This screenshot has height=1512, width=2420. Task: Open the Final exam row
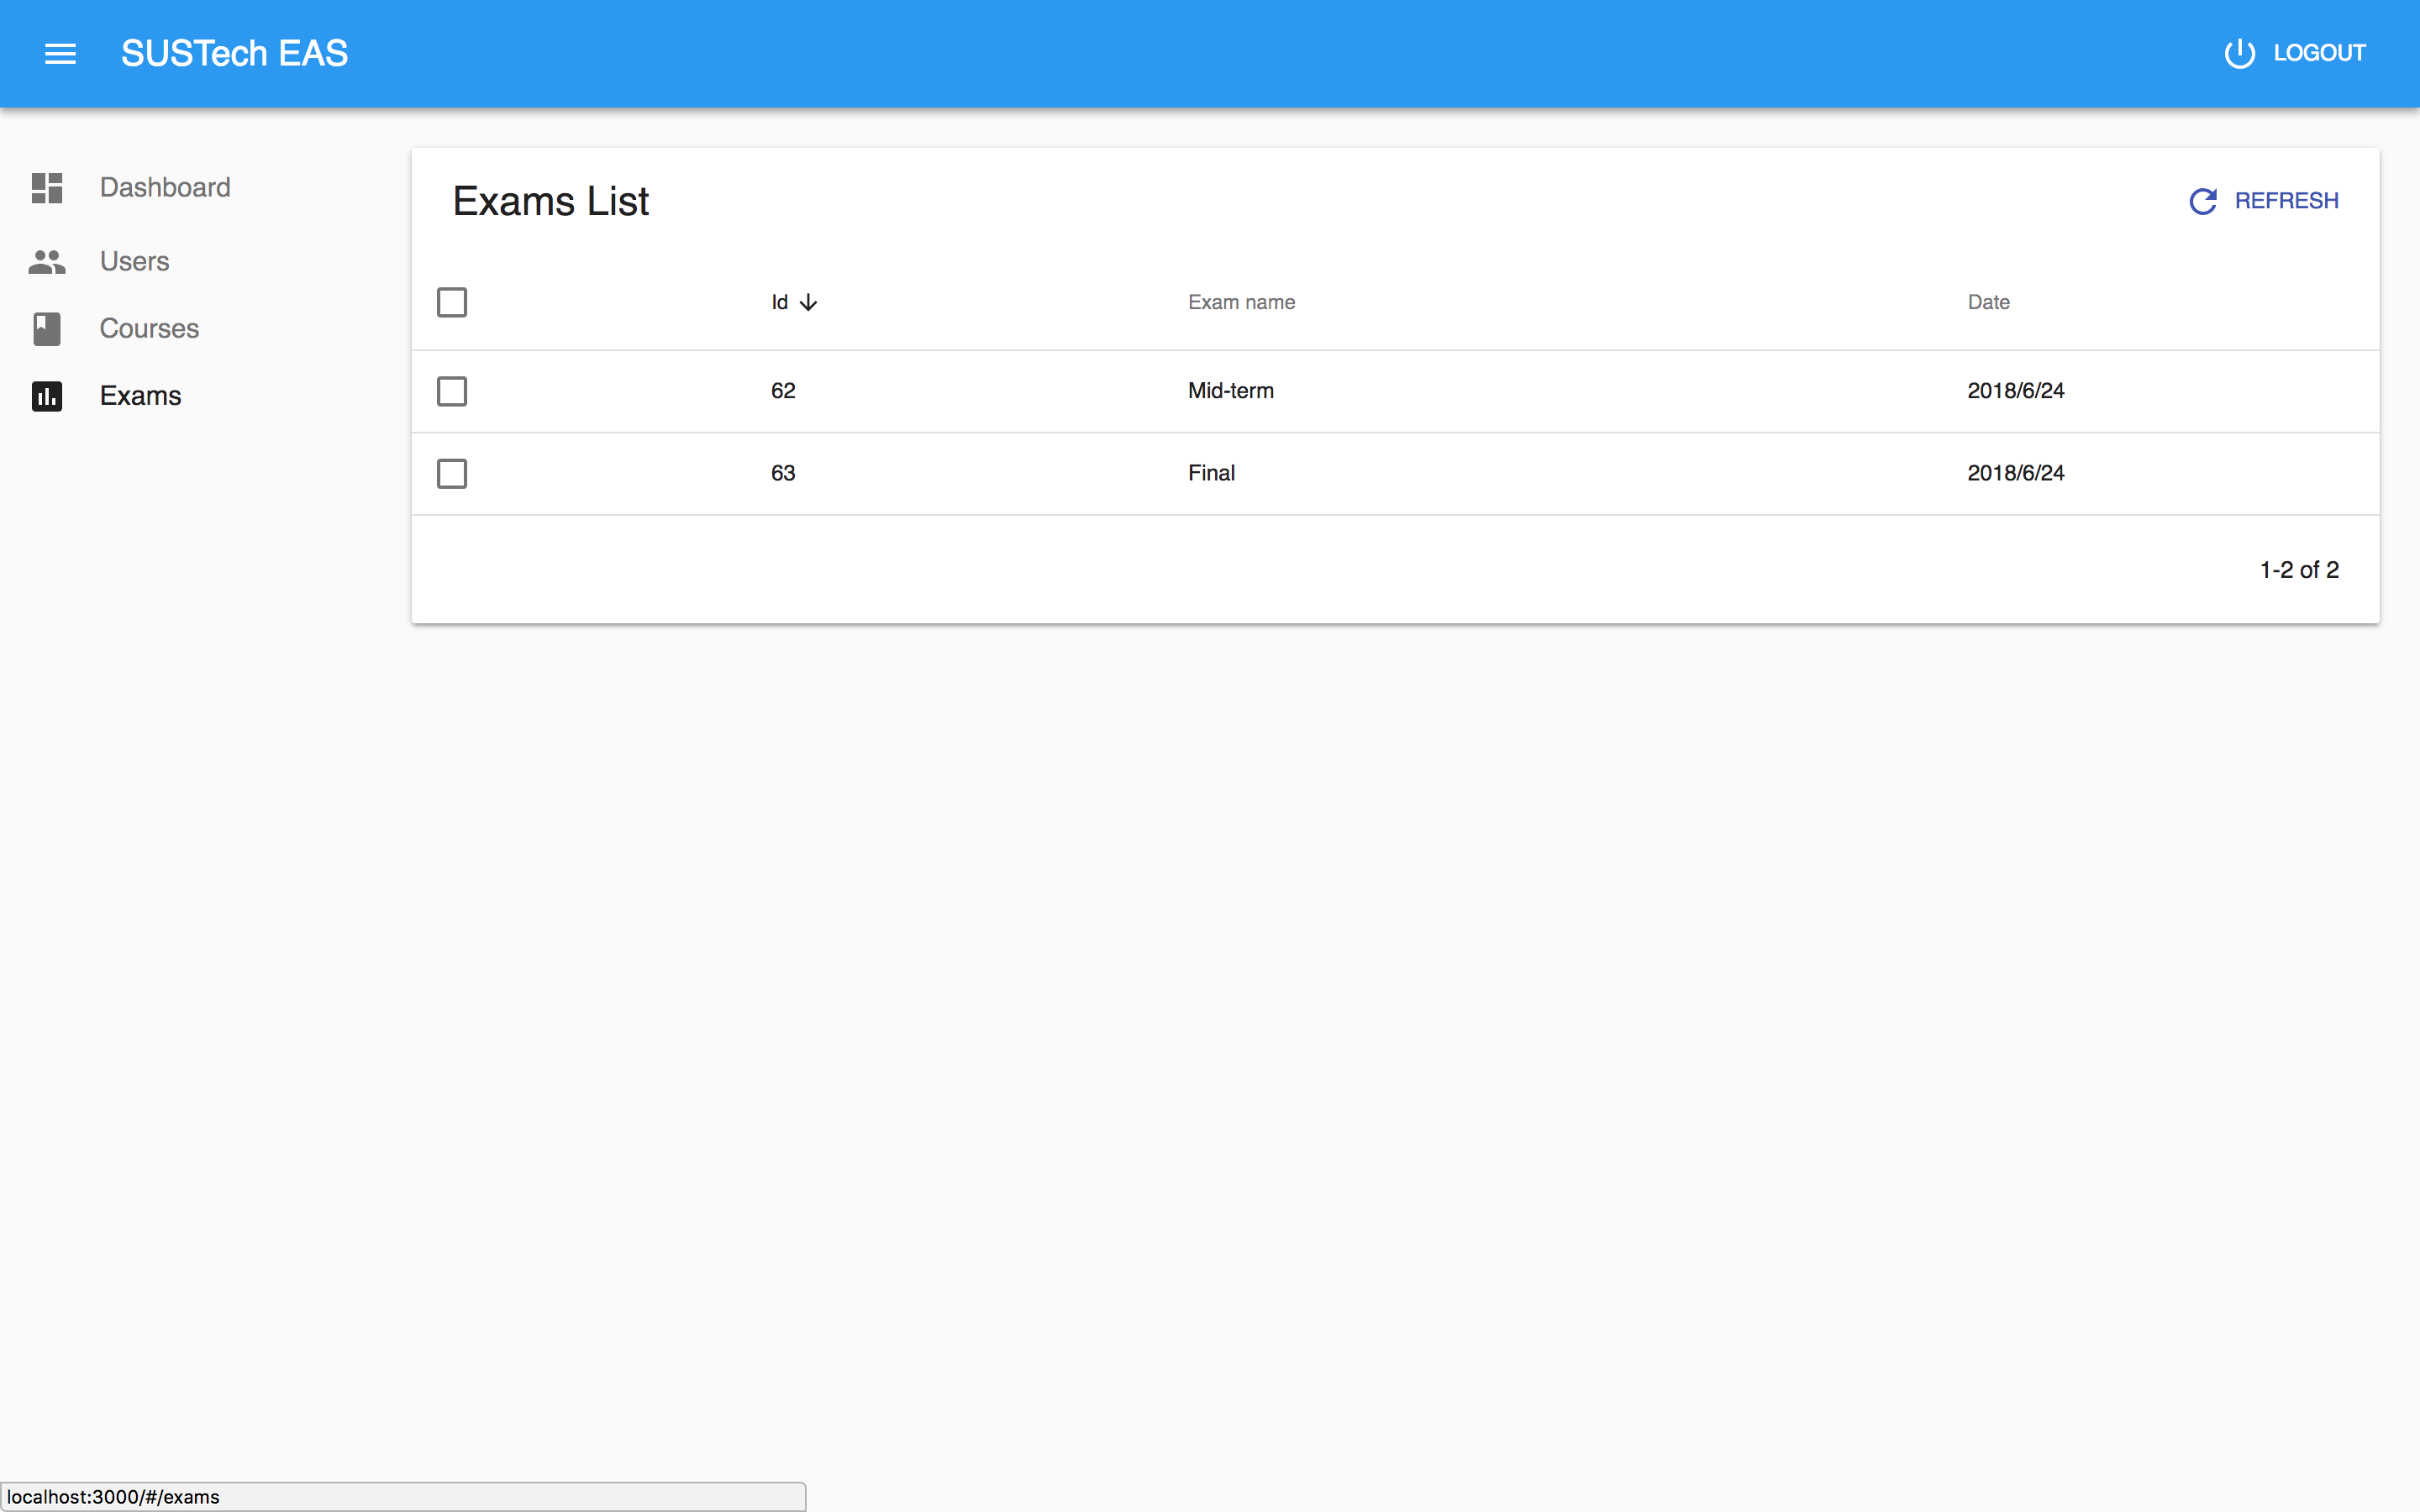(1211, 473)
